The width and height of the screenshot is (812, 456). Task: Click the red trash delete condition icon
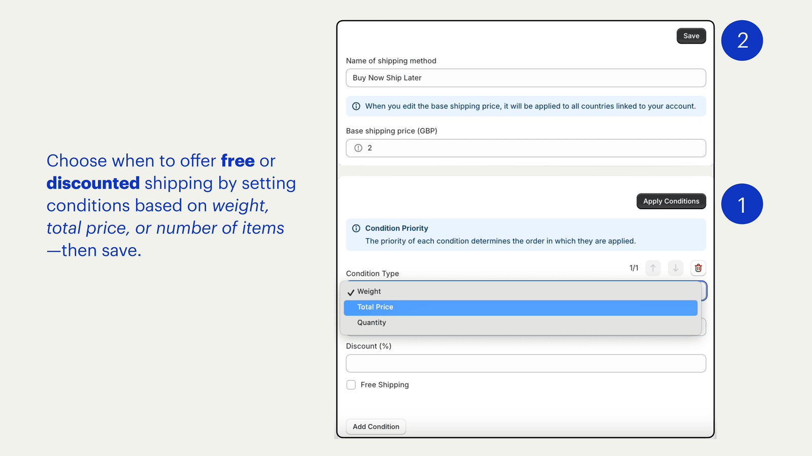pyautogui.click(x=698, y=268)
